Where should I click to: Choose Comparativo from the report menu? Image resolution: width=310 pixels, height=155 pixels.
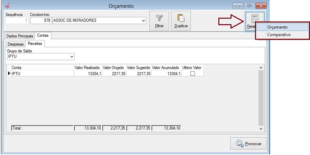pyautogui.click(x=279, y=35)
